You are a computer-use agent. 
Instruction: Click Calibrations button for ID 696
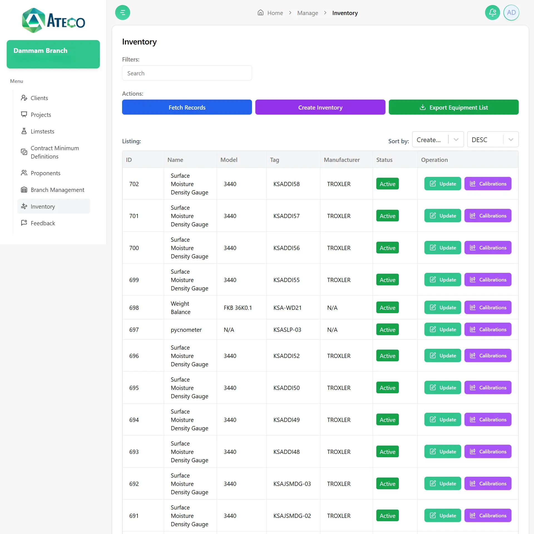click(488, 355)
